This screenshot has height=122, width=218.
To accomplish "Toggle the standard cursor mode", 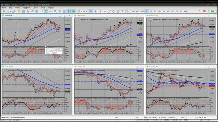I will point(91,11).
